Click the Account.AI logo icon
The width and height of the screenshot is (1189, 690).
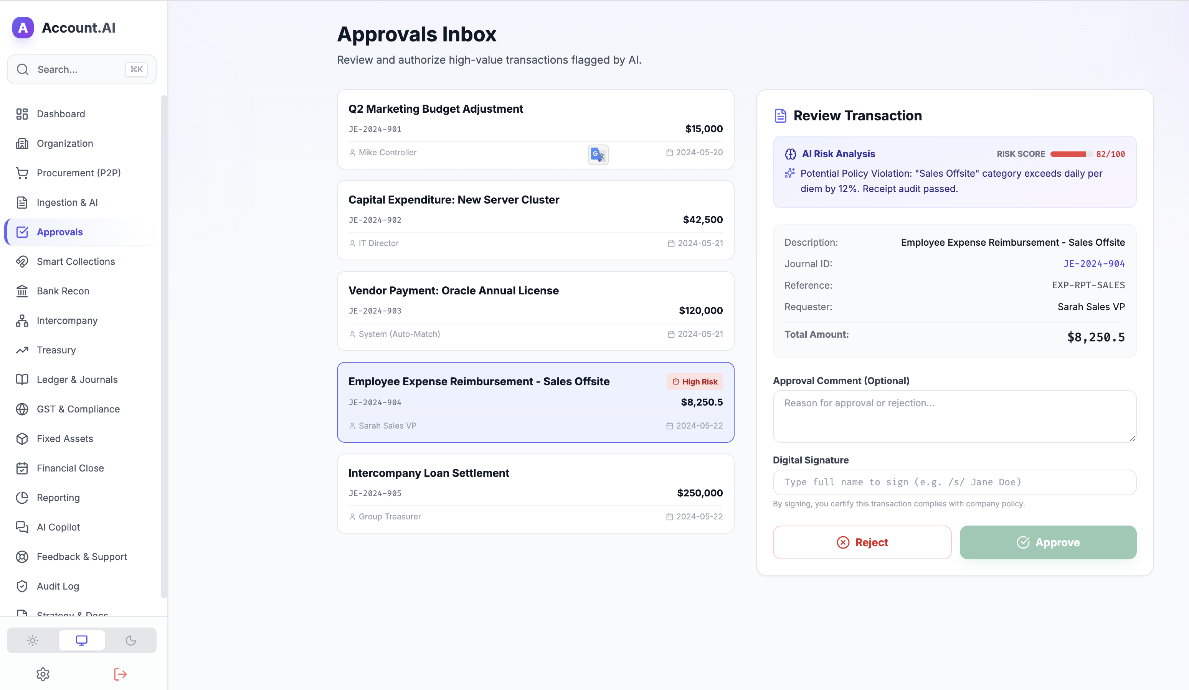(x=23, y=28)
